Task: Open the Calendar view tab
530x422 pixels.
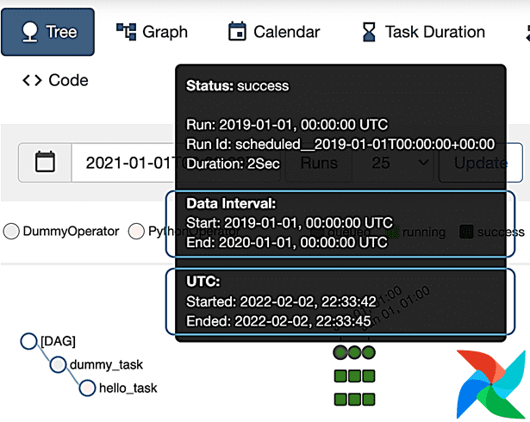Action: pos(273,32)
